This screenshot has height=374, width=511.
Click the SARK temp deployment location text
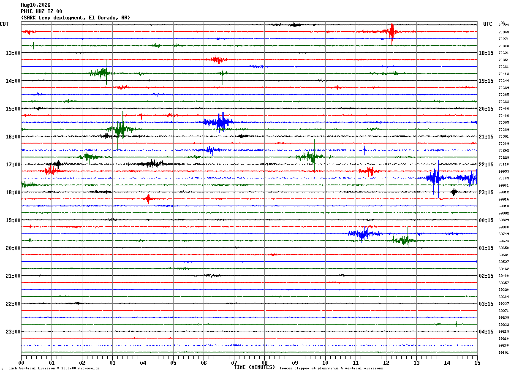[x=76, y=18]
